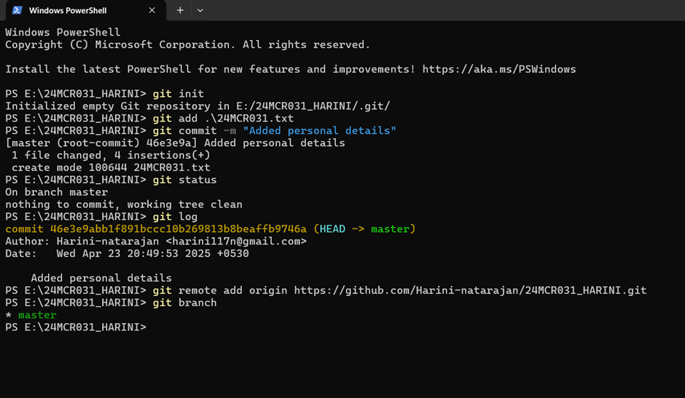Click the "Initialized empty Git repository" output line
Image resolution: width=685 pixels, height=398 pixels.
click(x=197, y=106)
